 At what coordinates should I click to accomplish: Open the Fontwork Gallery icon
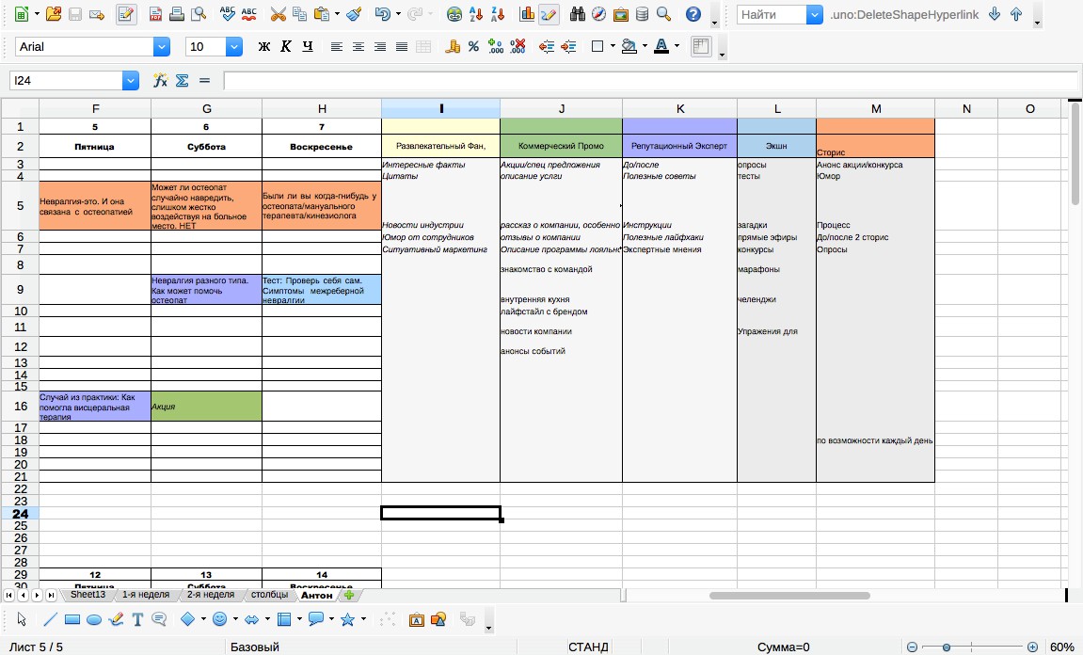(417, 619)
